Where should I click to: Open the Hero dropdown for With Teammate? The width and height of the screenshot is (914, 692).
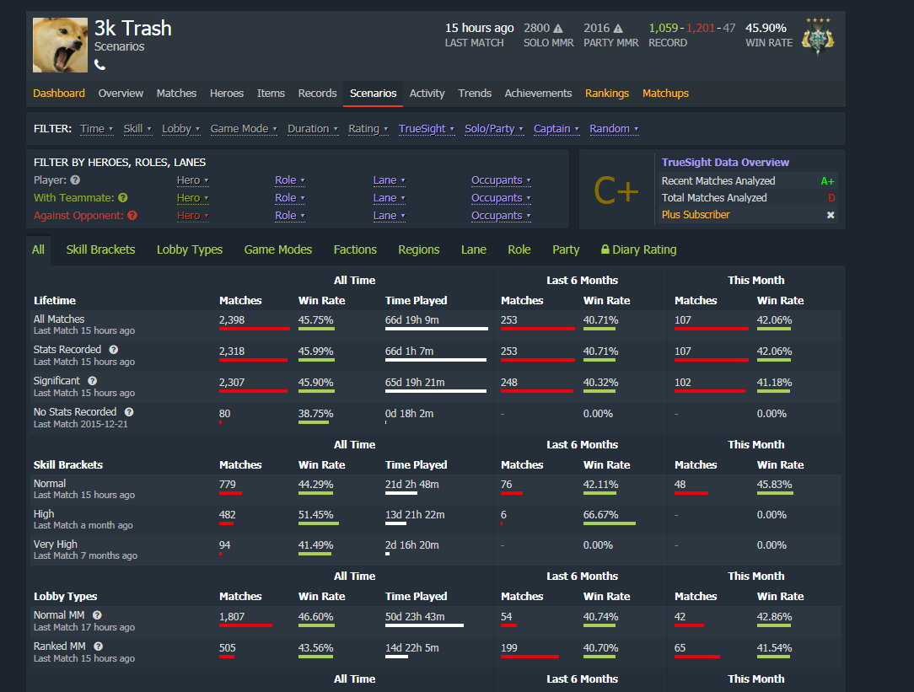(x=192, y=198)
